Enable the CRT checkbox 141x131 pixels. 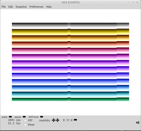point(25,120)
